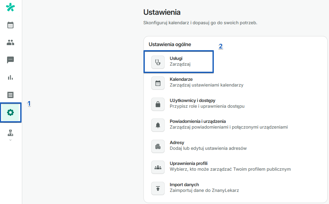
Task: Open the calendar view from the sidebar
Action: 10,25
